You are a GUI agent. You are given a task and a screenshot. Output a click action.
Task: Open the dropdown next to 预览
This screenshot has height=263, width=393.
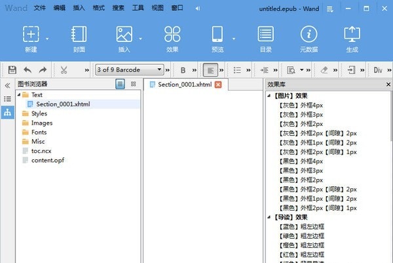pos(234,39)
